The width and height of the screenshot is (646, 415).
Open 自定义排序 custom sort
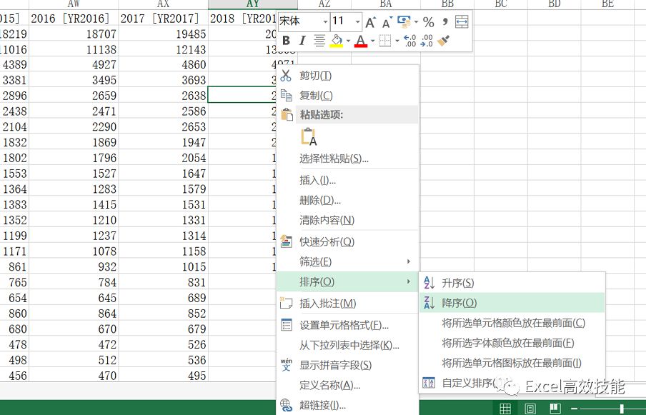(512, 383)
